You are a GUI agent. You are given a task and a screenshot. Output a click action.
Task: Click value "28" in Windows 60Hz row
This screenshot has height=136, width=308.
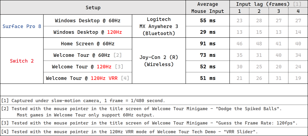(259, 21)
